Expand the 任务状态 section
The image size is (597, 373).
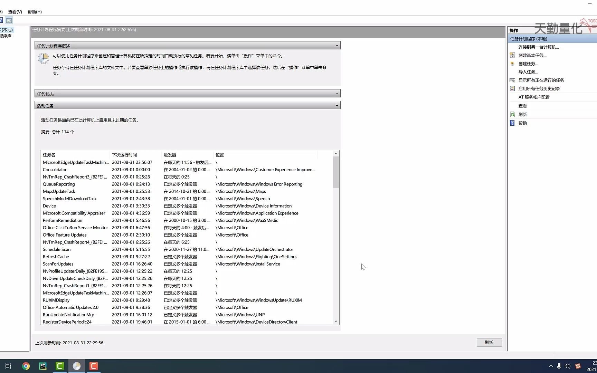click(337, 94)
